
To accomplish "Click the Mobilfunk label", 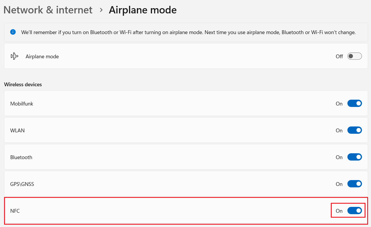I will pyautogui.click(x=22, y=104).
